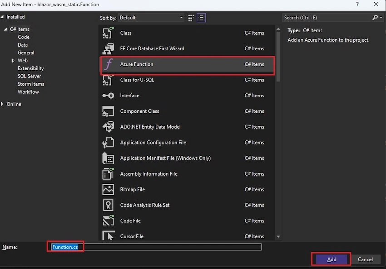Select "Component Class" item name
The height and width of the screenshot is (269, 386).
click(x=139, y=111)
